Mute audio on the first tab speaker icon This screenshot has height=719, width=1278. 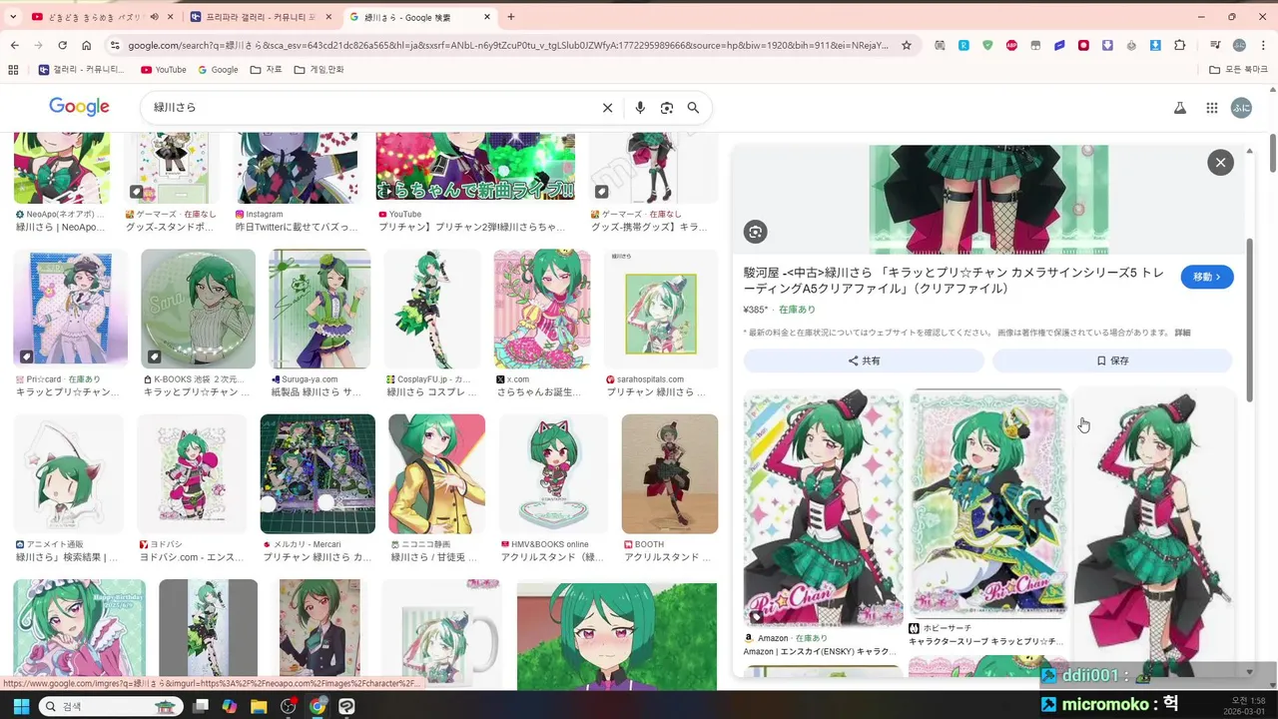coord(153,17)
